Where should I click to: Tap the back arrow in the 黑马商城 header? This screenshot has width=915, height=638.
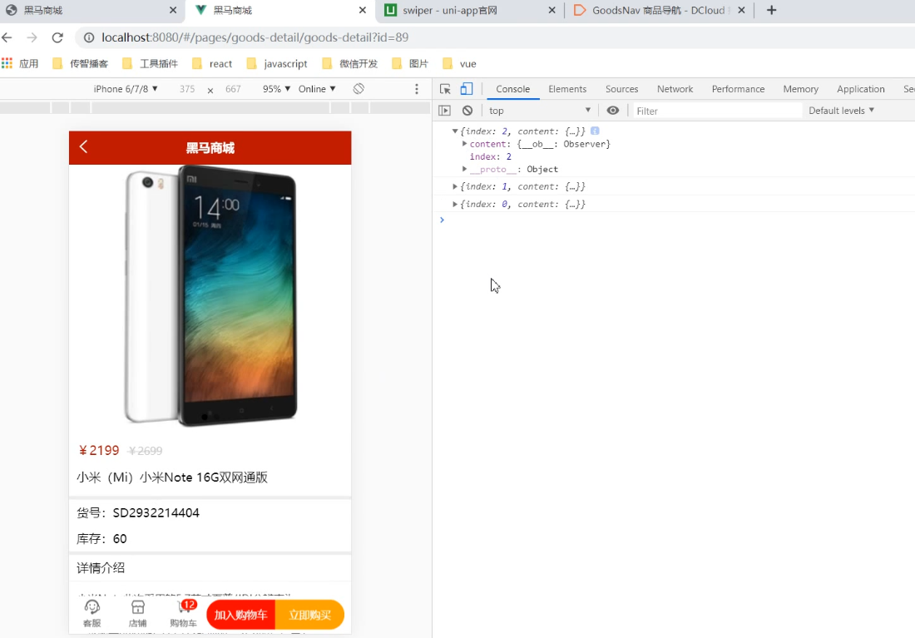(83, 146)
